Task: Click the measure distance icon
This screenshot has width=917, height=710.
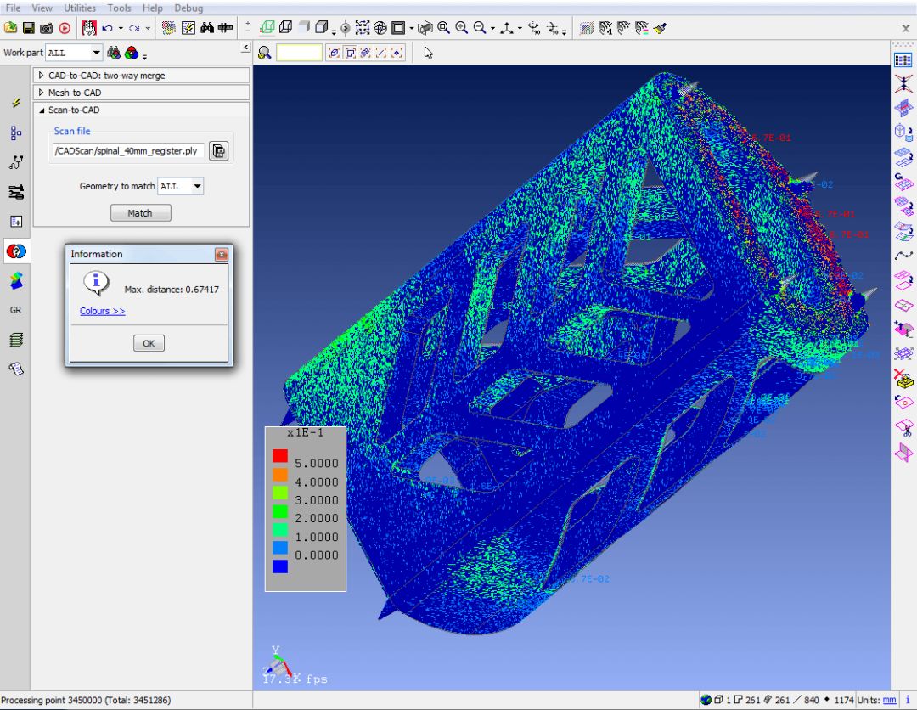Action: click(224, 28)
